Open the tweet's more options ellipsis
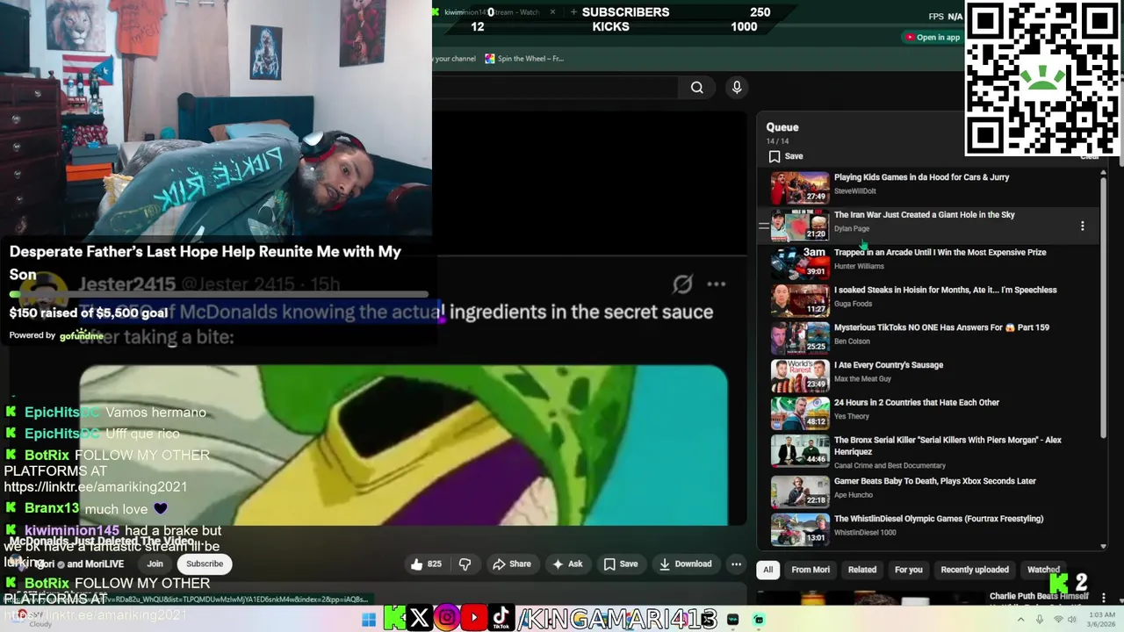 pyautogui.click(x=717, y=284)
